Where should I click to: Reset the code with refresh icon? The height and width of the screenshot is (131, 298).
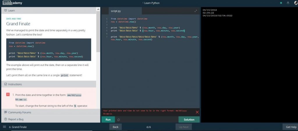(x=118, y=120)
